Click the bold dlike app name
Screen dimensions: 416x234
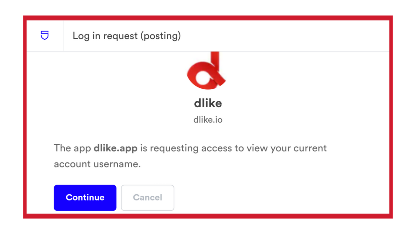tap(208, 103)
